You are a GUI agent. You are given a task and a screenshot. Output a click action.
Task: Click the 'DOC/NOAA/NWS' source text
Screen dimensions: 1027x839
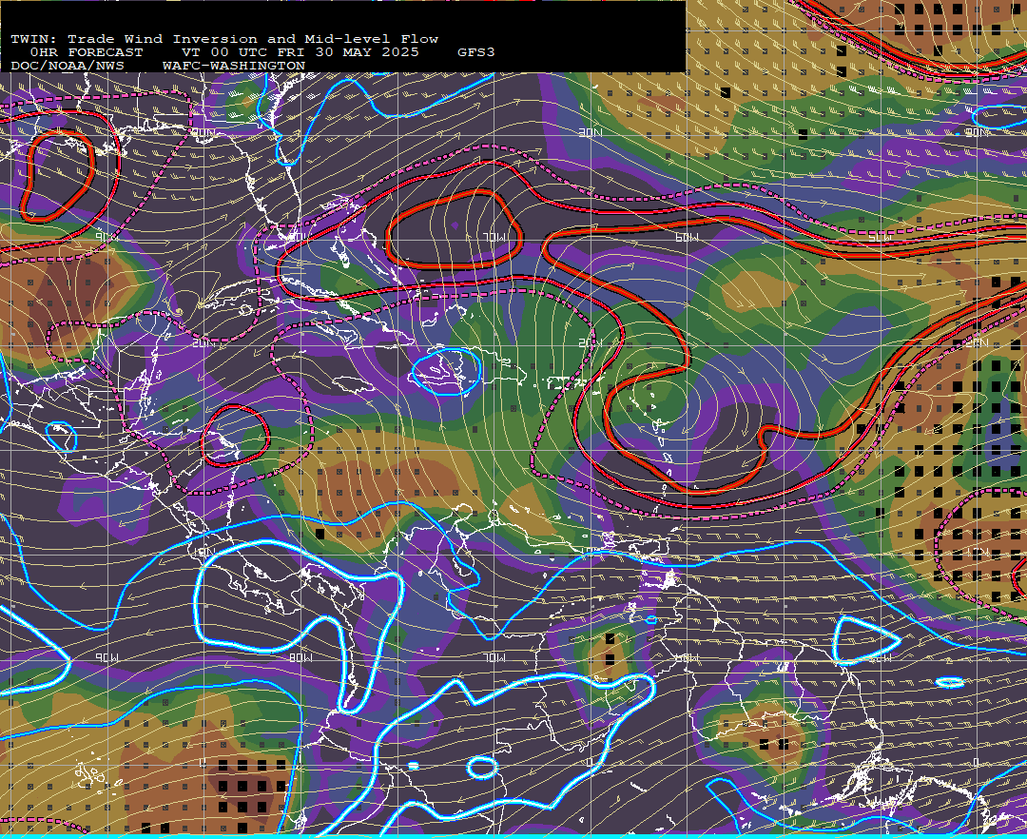68,67
